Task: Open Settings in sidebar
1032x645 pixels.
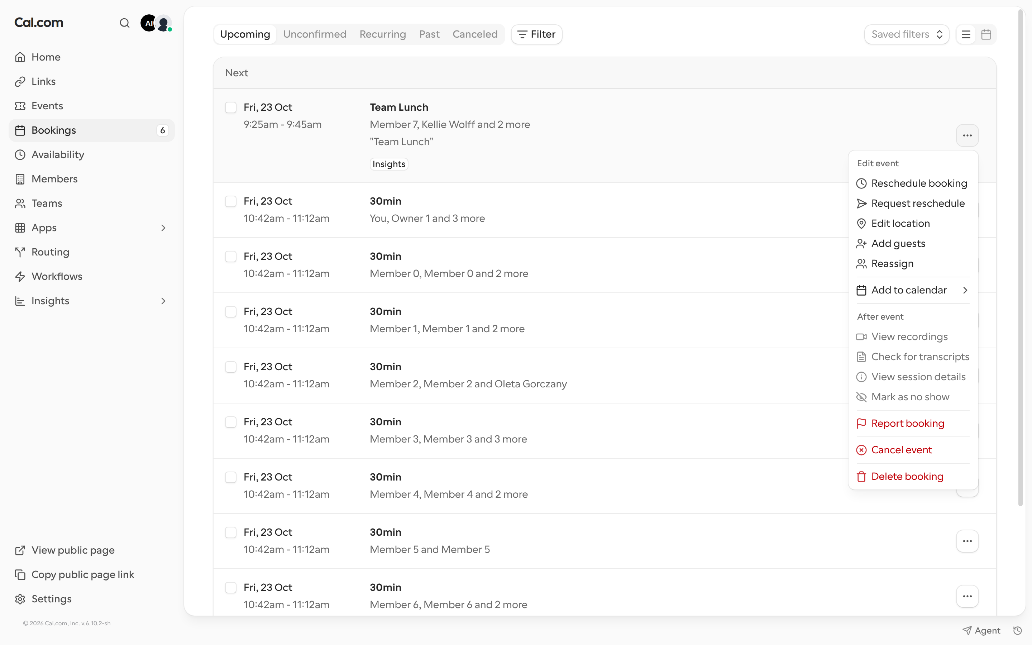Action: point(92,599)
